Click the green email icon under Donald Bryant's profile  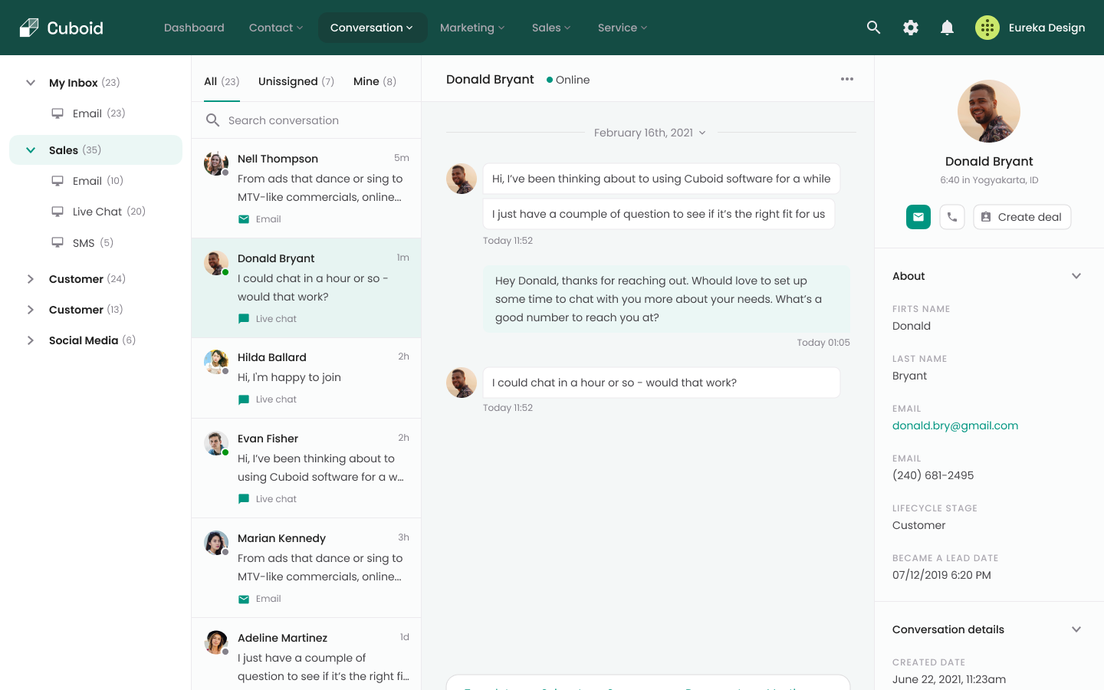coord(918,217)
